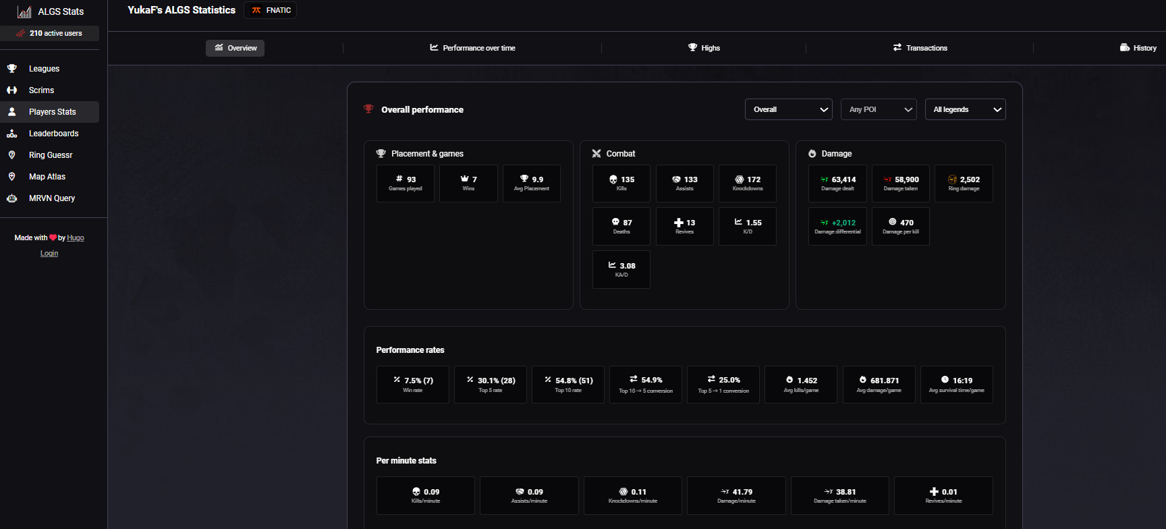Click the Ring Guessr pin icon
Viewport: 1166px width, 529px height.
point(12,155)
